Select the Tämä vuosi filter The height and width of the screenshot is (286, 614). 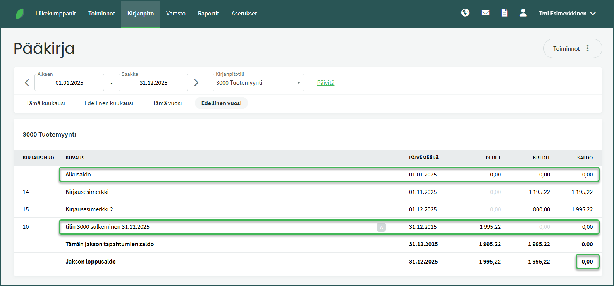pos(167,103)
